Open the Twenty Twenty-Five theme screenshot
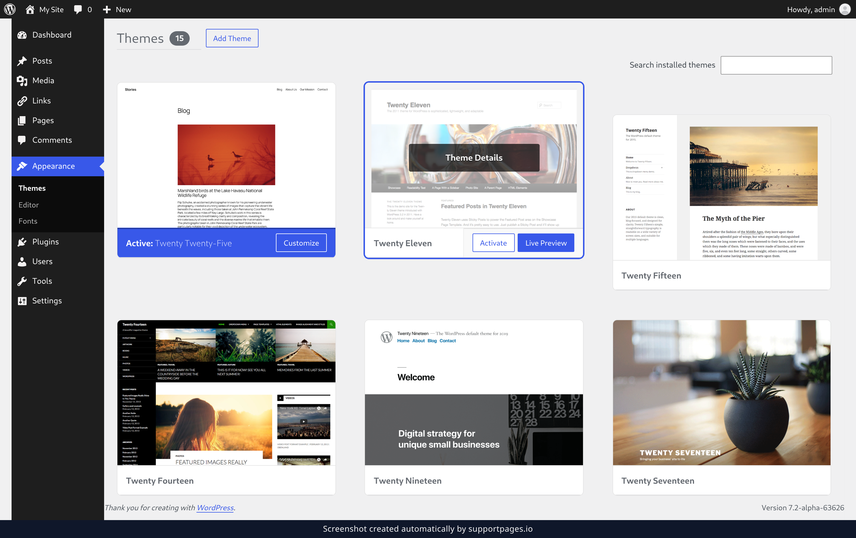The height and width of the screenshot is (538, 856). pos(226,155)
